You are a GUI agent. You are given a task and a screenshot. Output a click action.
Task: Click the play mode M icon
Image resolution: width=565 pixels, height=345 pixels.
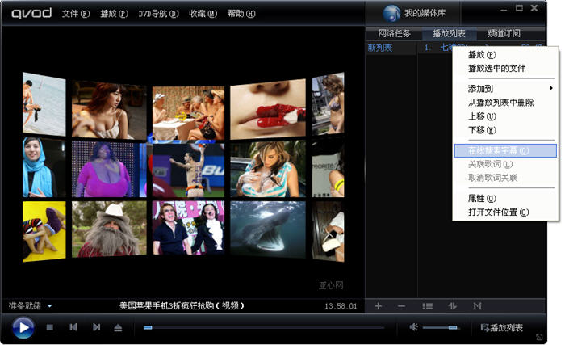click(x=478, y=306)
